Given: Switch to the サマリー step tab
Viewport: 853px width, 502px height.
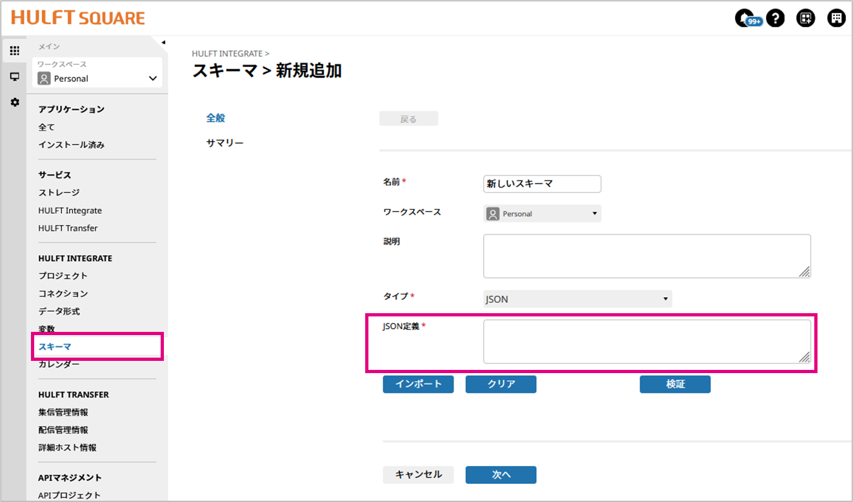Looking at the screenshot, I should point(225,142).
